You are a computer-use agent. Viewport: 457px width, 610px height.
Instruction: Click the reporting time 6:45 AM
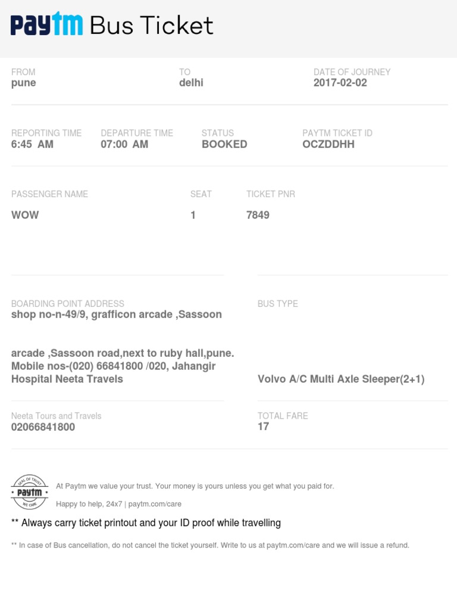coord(32,144)
